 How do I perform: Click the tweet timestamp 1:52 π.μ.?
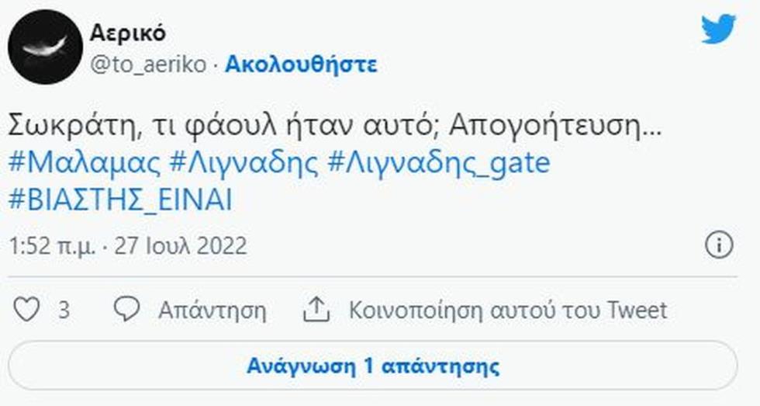tap(53, 246)
